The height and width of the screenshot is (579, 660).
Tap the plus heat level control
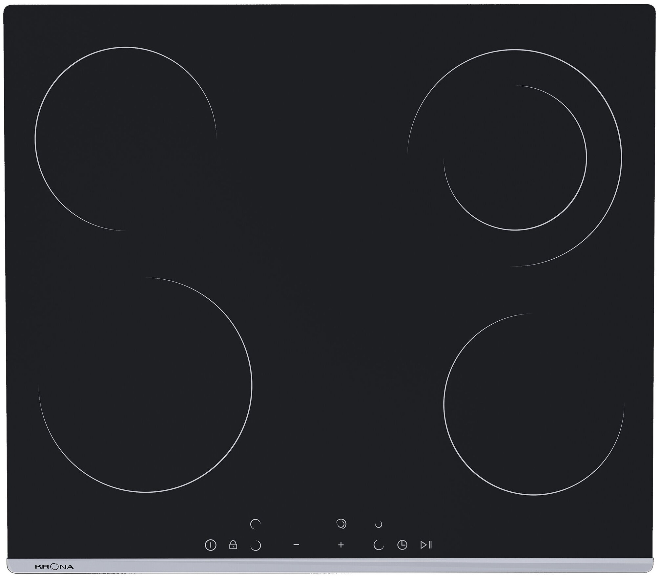341,545
